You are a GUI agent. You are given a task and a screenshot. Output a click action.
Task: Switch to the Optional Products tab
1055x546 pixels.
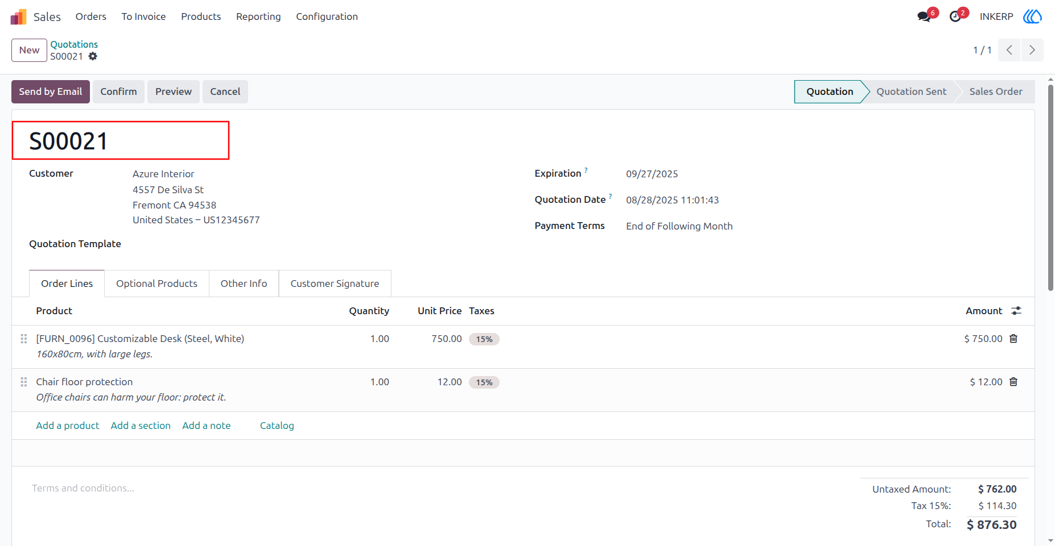(x=156, y=284)
